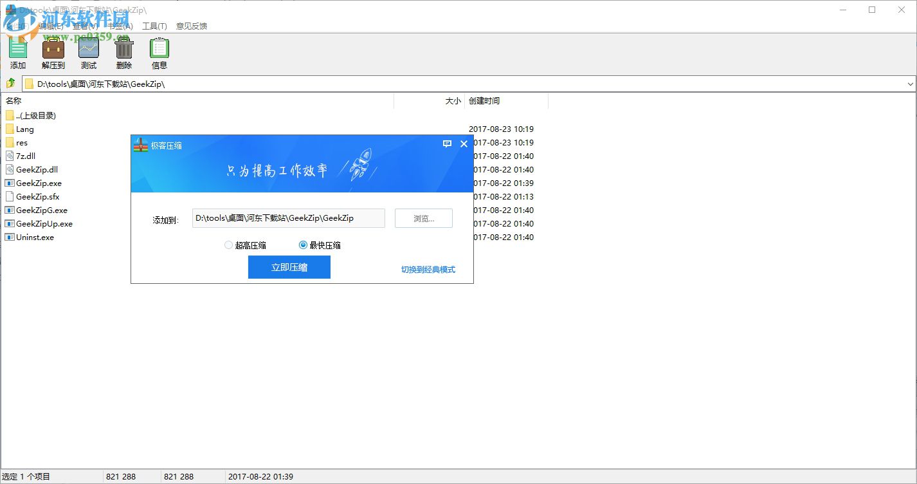The image size is (917, 484).
Task: Click the 大小 column header
Action: [453, 101]
